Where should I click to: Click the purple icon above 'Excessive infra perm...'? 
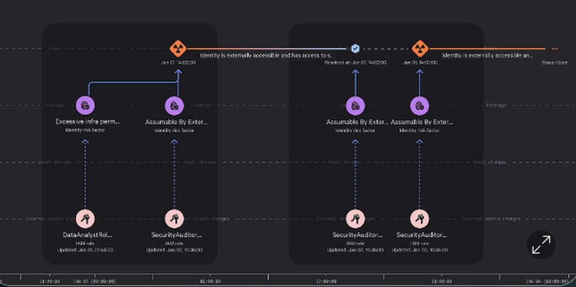tap(85, 106)
